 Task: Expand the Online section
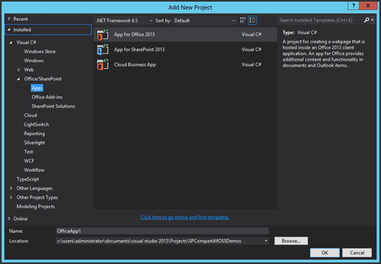9,219
